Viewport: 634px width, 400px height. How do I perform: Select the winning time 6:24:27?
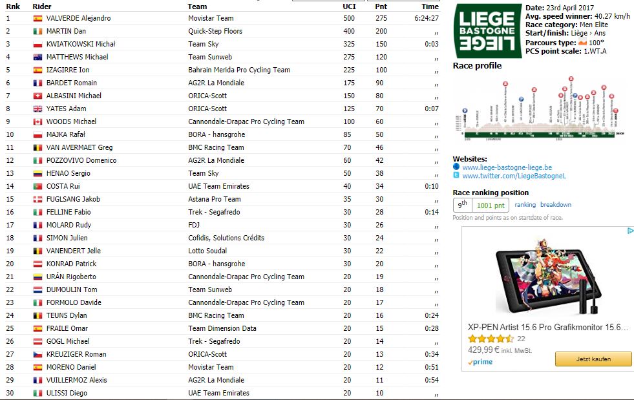click(427, 18)
